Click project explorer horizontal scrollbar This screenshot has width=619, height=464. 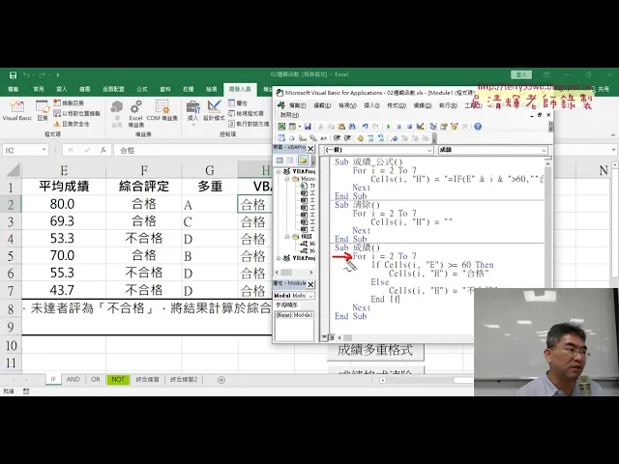click(x=294, y=273)
